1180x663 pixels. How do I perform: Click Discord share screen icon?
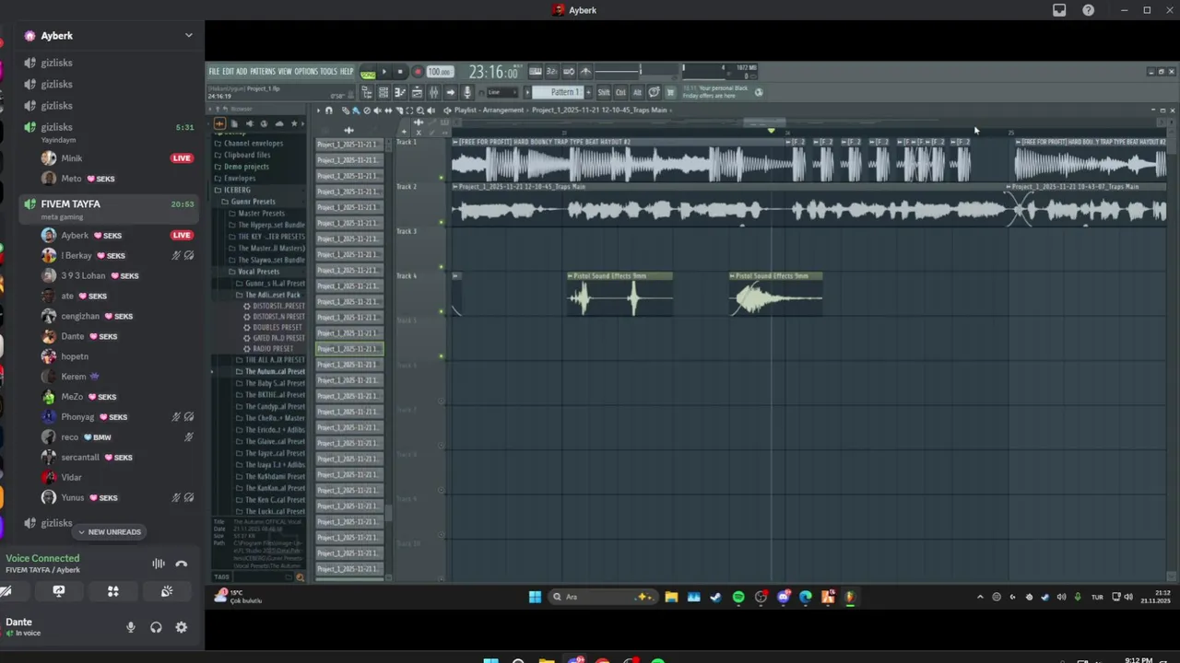(x=59, y=591)
